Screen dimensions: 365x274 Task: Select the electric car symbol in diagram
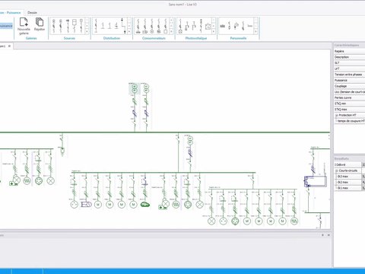[145, 204]
